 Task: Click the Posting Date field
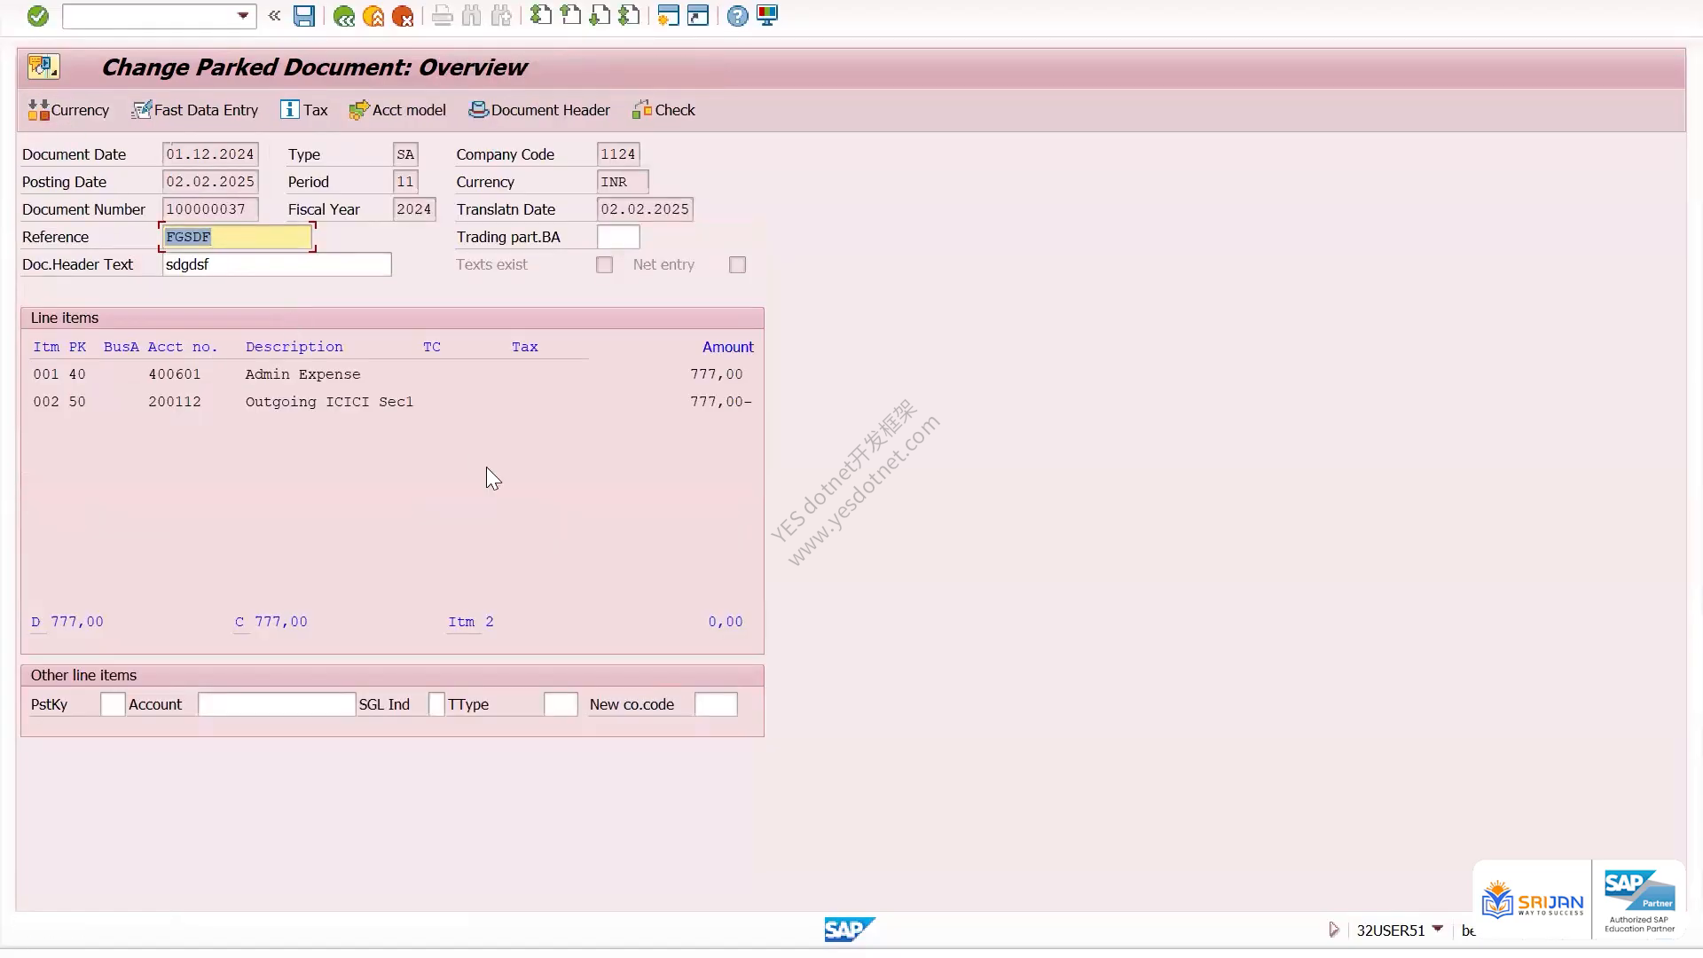(210, 182)
